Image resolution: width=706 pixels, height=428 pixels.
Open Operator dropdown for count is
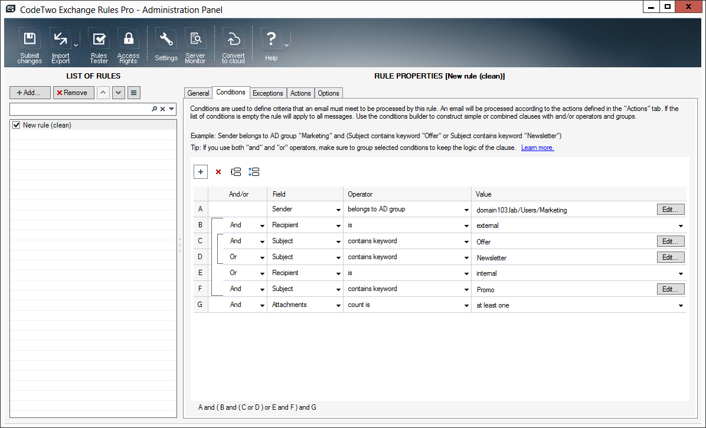click(466, 306)
